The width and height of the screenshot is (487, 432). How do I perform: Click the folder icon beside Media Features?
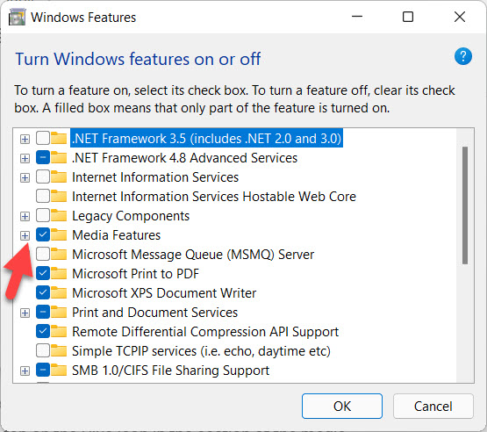pos(59,235)
